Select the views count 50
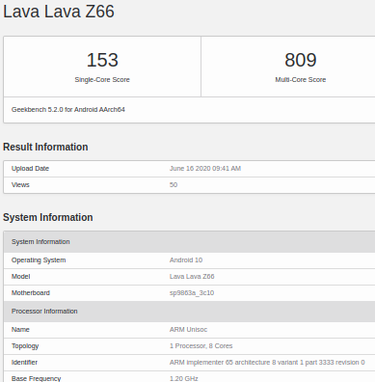 click(174, 185)
